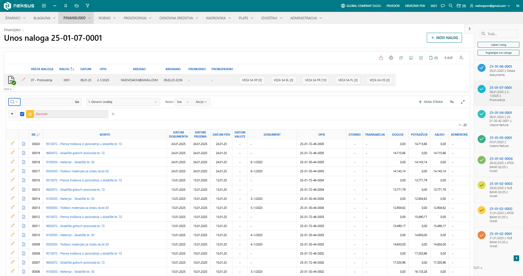
Task: Toggle status circle for 25-01-05-0001
Action: click(481, 139)
